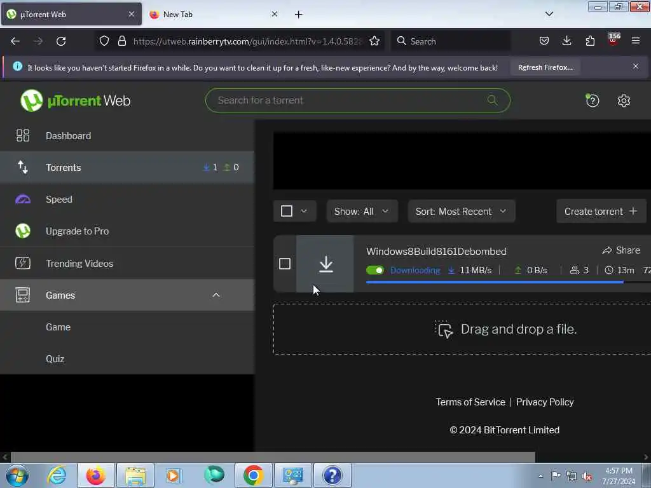
Task: Click the torrent download progress bar
Action: click(x=509, y=282)
